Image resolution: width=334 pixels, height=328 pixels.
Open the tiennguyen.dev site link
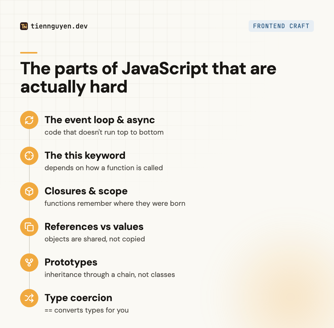tap(59, 26)
